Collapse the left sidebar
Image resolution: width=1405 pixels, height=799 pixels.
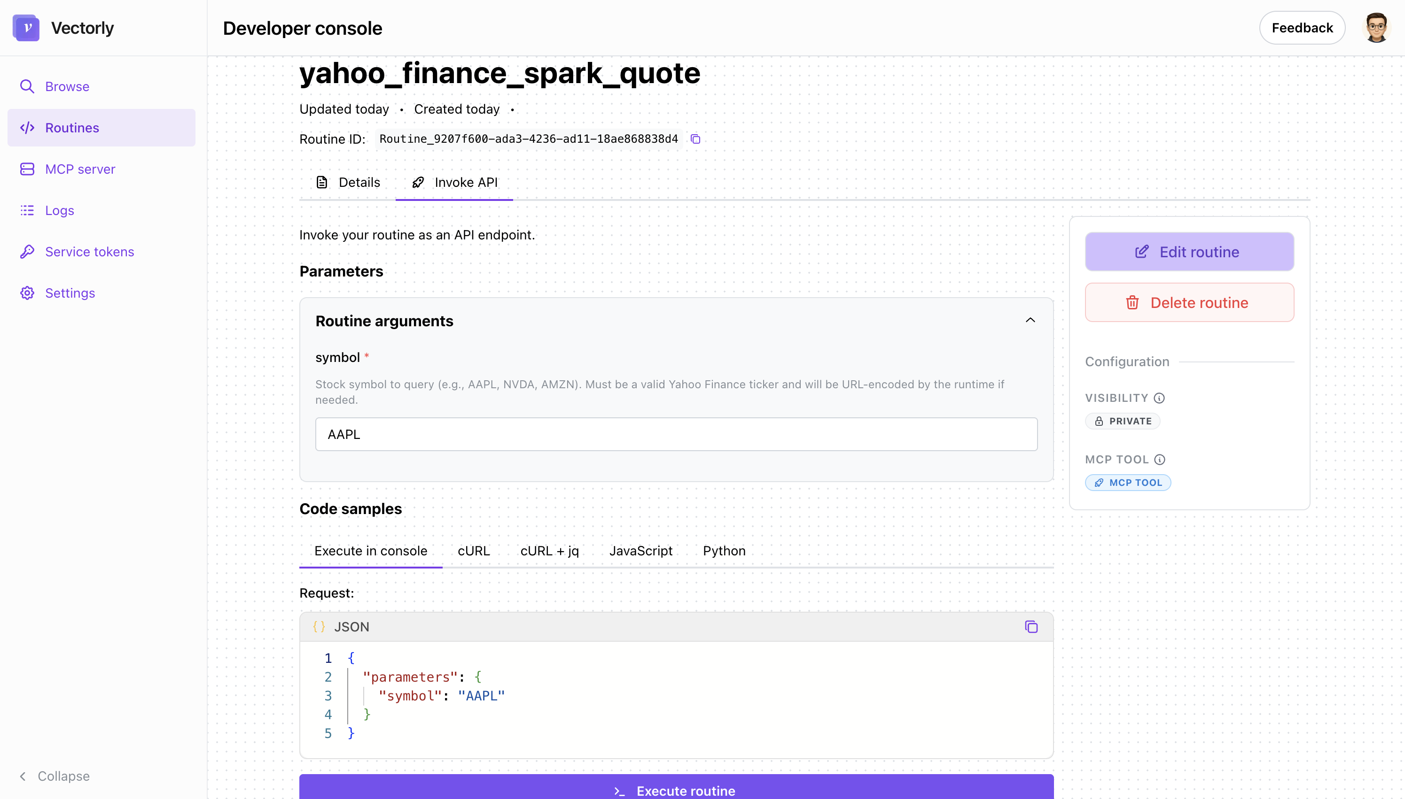point(55,776)
